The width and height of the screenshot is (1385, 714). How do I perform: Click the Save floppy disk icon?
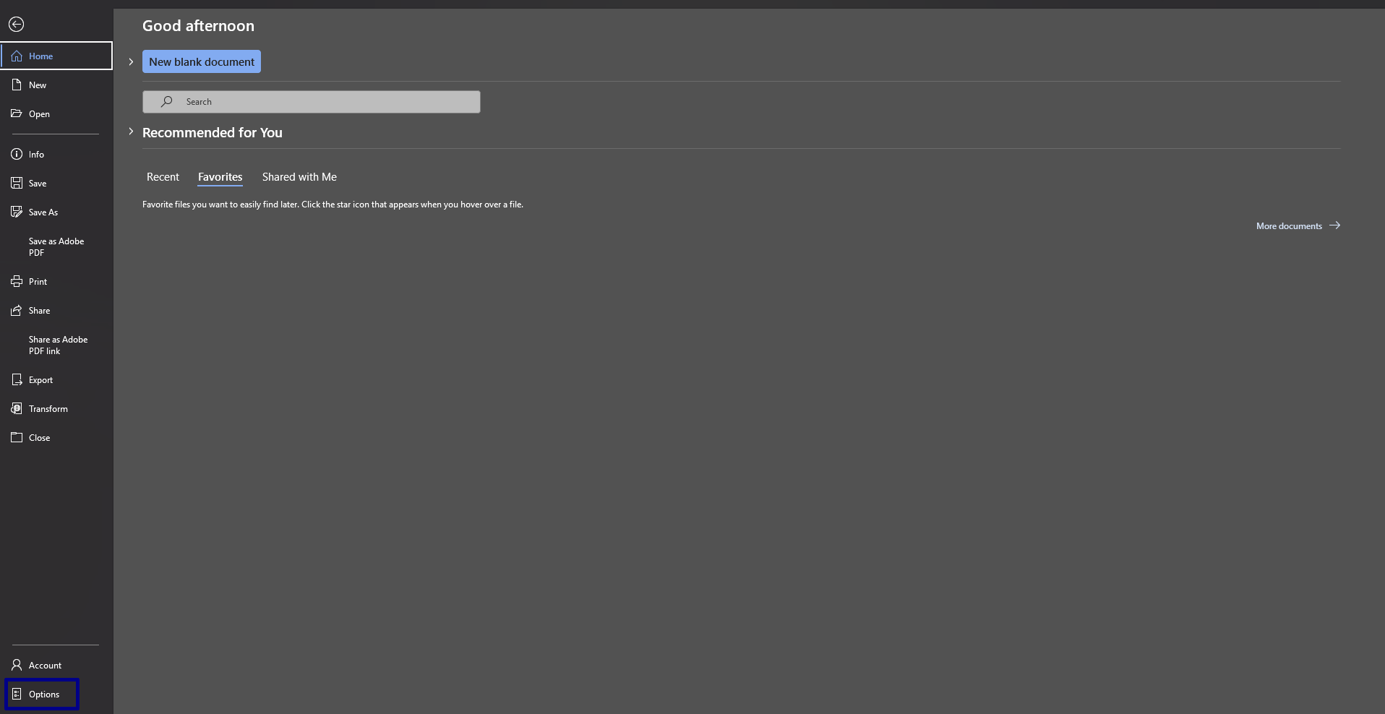pyautogui.click(x=17, y=183)
